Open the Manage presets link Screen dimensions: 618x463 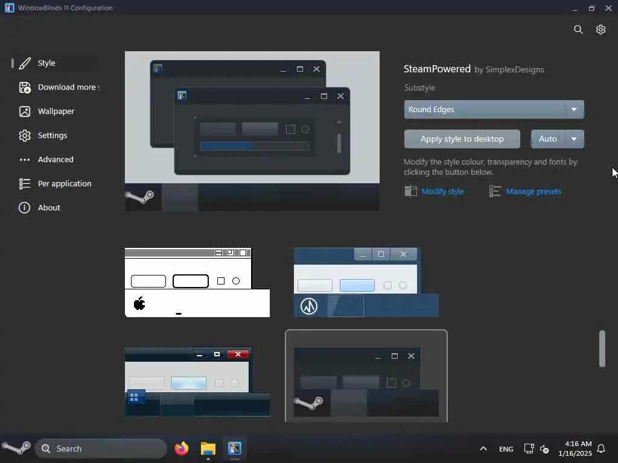[x=534, y=191]
